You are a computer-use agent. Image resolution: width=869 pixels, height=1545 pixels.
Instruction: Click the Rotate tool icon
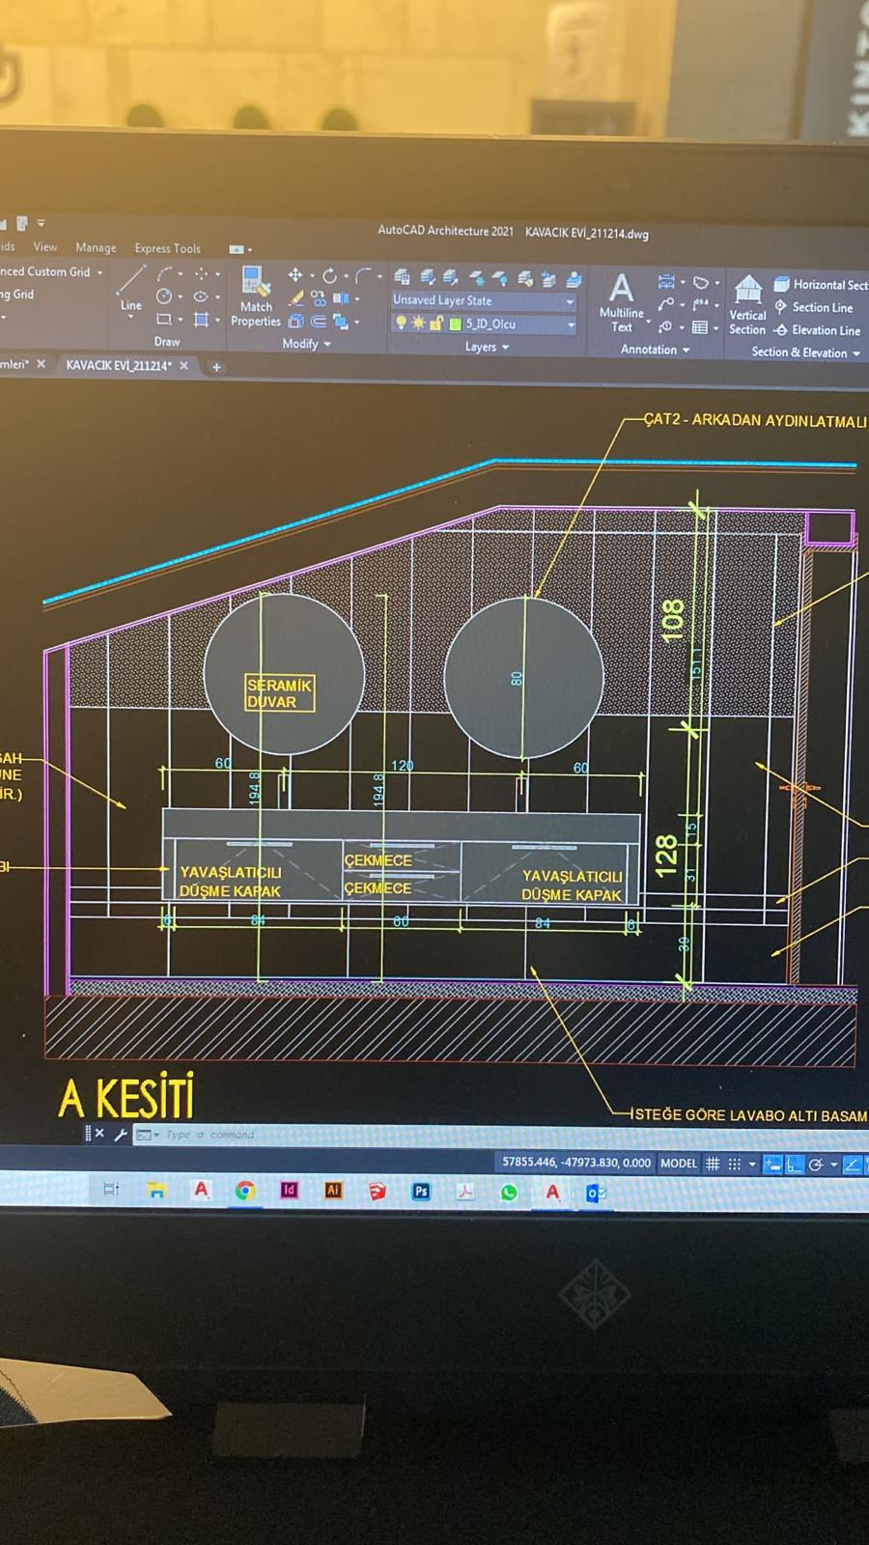tap(329, 275)
